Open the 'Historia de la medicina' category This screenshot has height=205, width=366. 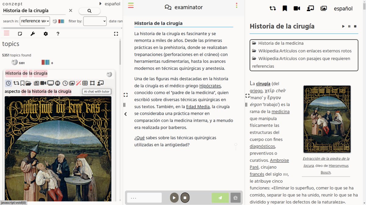coord(281,43)
